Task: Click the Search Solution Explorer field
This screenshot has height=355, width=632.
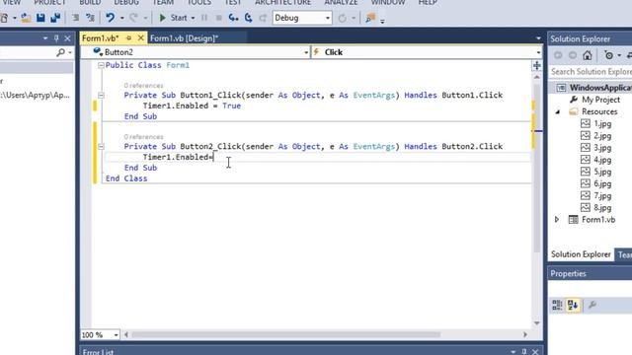Action: click(591, 72)
